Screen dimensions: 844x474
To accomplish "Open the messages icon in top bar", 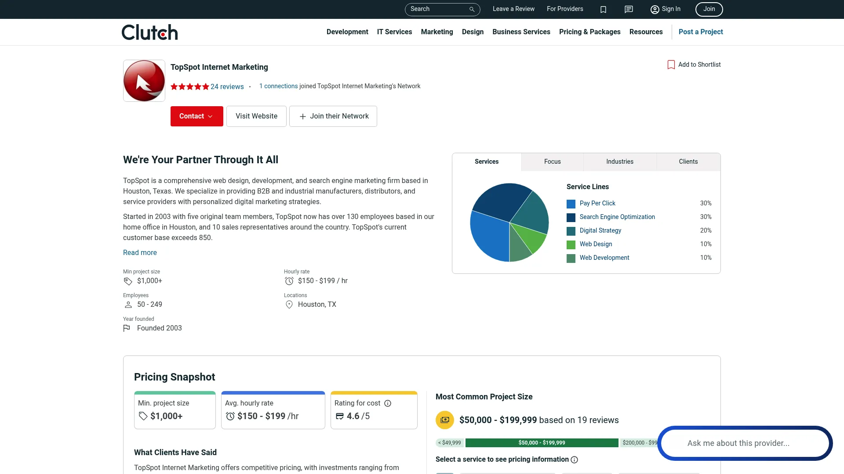I will tap(629, 9).
